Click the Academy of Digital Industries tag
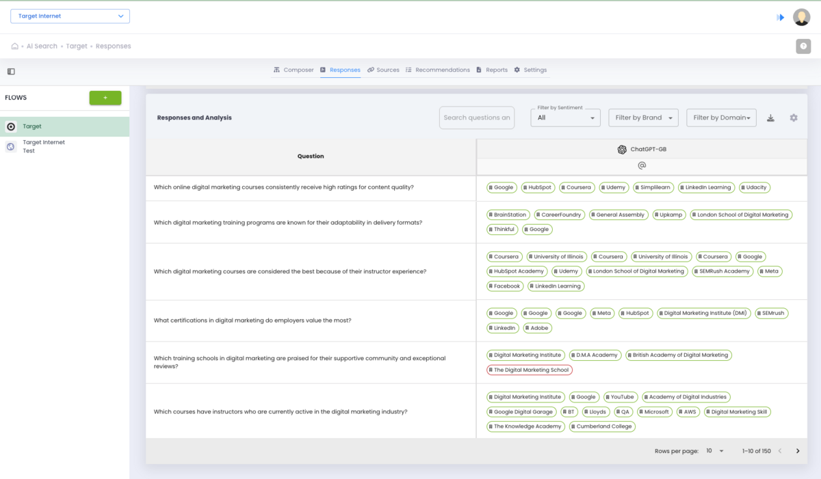This screenshot has width=821, height=479. (x=686, y=396)
